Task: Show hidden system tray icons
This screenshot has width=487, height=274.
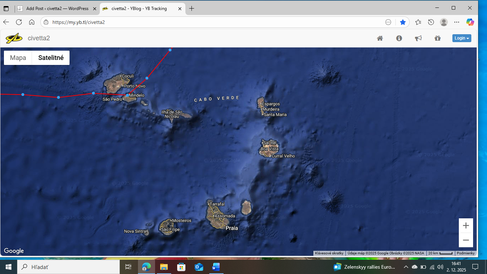Action: [x=406, y=267]
